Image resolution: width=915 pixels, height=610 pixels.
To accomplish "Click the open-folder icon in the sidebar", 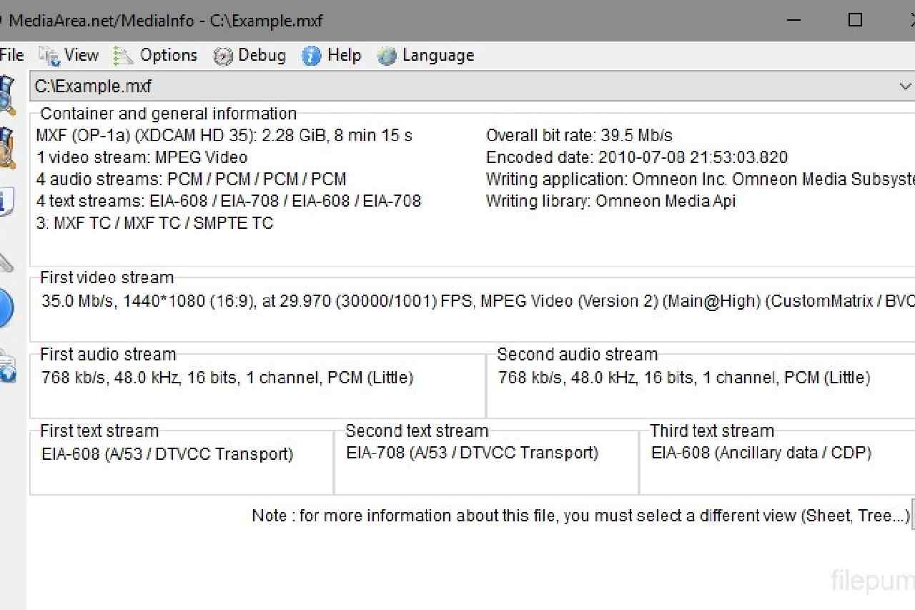I will [x=6, y=147].
